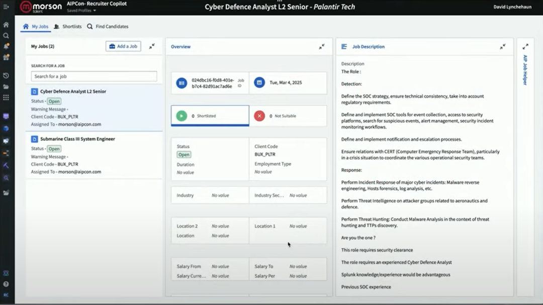This screenshot has height=305, width=543.
Task: Open the Saved Profiles dropdown
Action: [82, 11]
